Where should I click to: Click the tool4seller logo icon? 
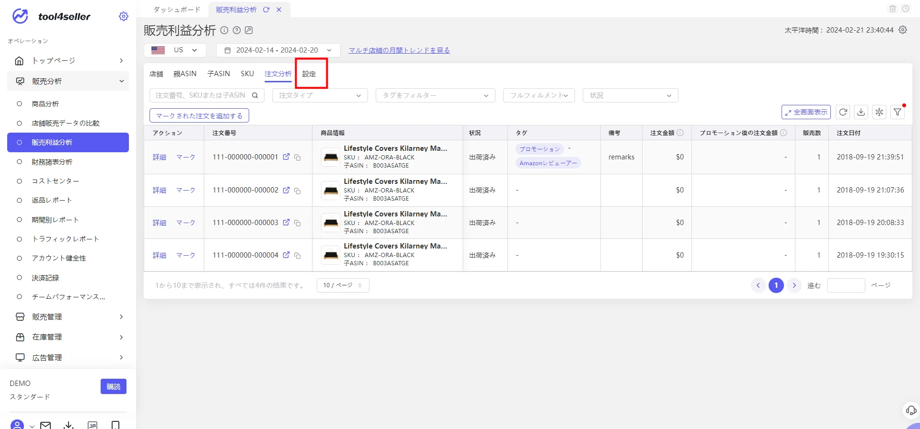20,16
